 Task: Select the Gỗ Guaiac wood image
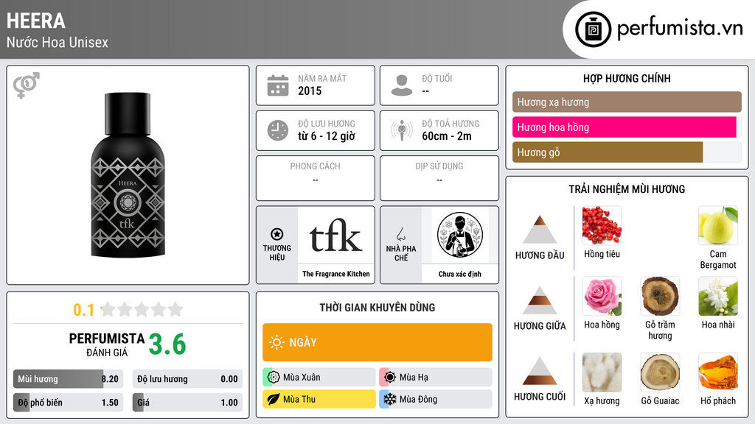(x=660, y=372)
